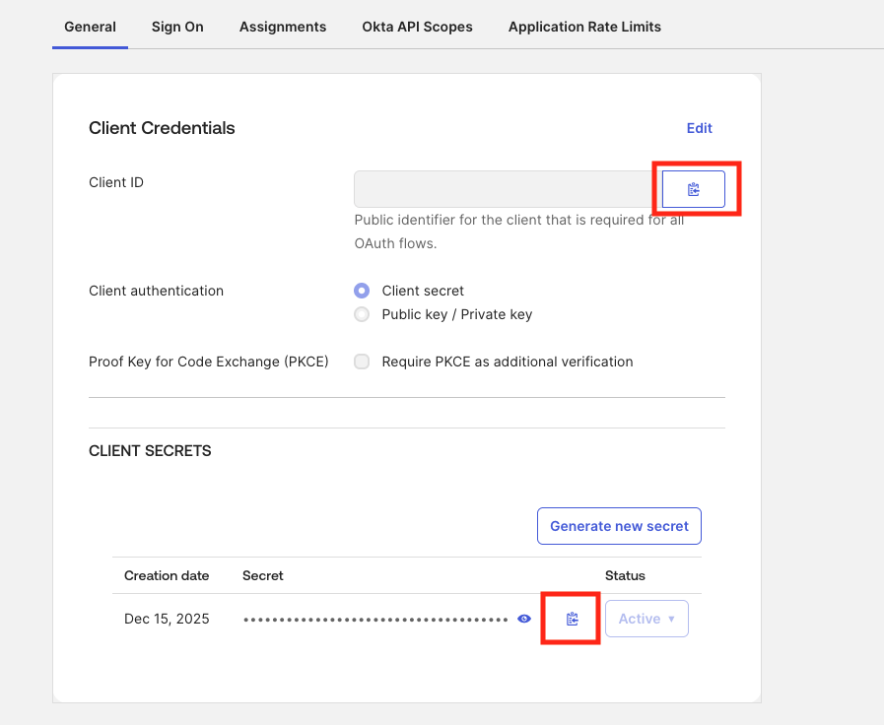Copy the Client ID to clipboard
Viewport: 884px width, 725px height.
coord(693,188)
